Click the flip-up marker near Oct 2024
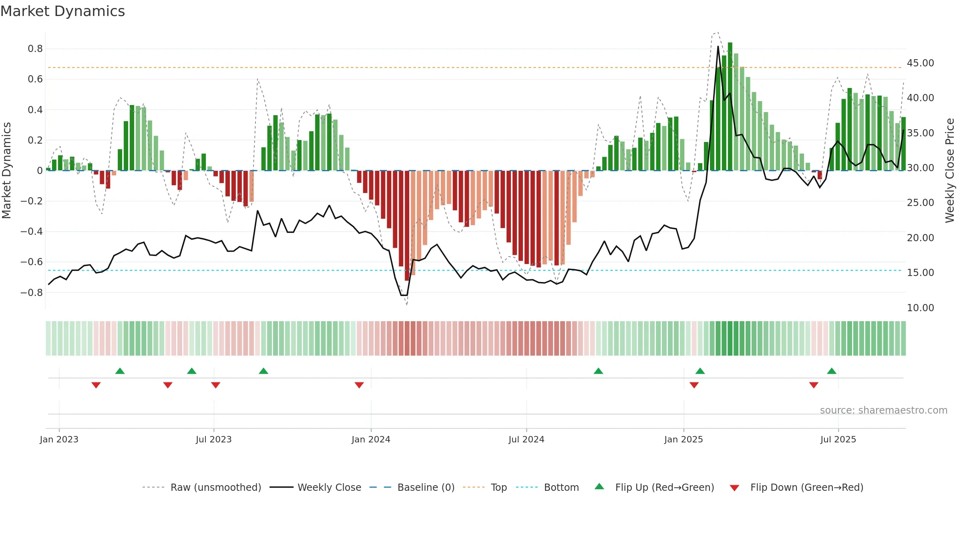Screen dimensions: 961x540 pyautogui.click(x=598, y=371)
